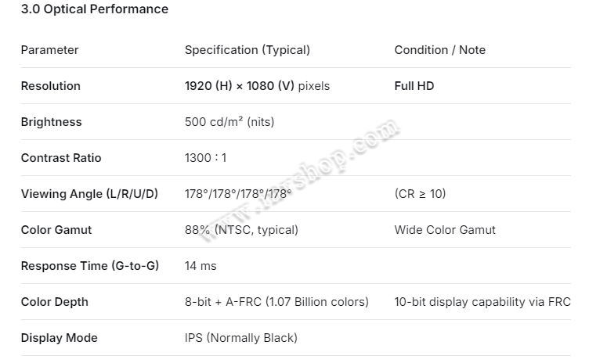Click the "14 ms" response time value
Screen dimensions: 607x363
click(x=201, y=266)
